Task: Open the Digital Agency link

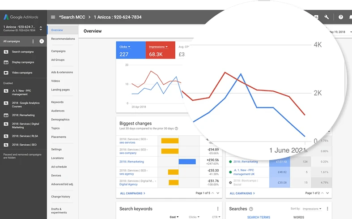Action: [128, 185]
